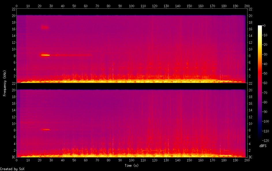This screenshot has width=272, height=171.
Task: Click the 16 kHz harmonic blob in top channel
Action: click(45, 27)
